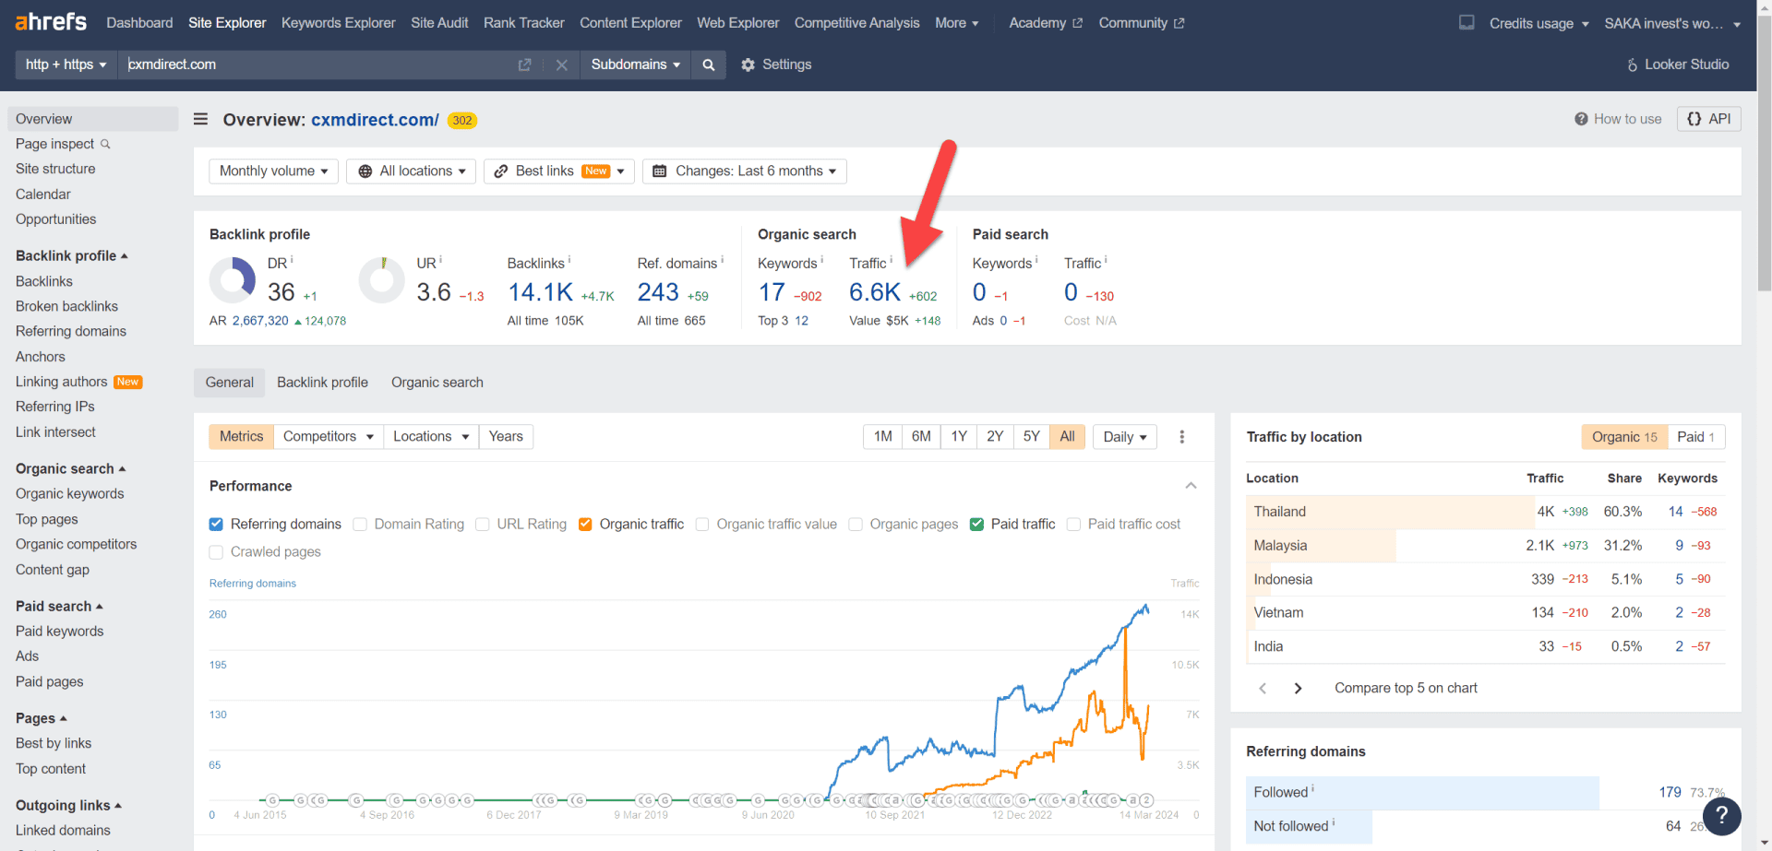
Task: Click the Google update marker near 14 Mar 2024
Action: click(1145, 800)
